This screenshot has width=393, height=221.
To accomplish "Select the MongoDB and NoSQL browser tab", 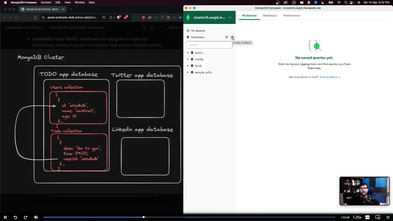I will [43, 9].
